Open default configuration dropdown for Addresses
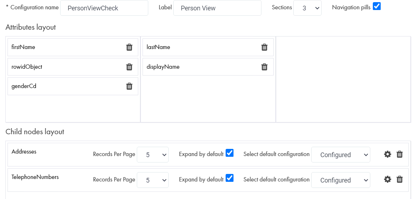Viewport: 414px width, 199px height. (341, 155)
